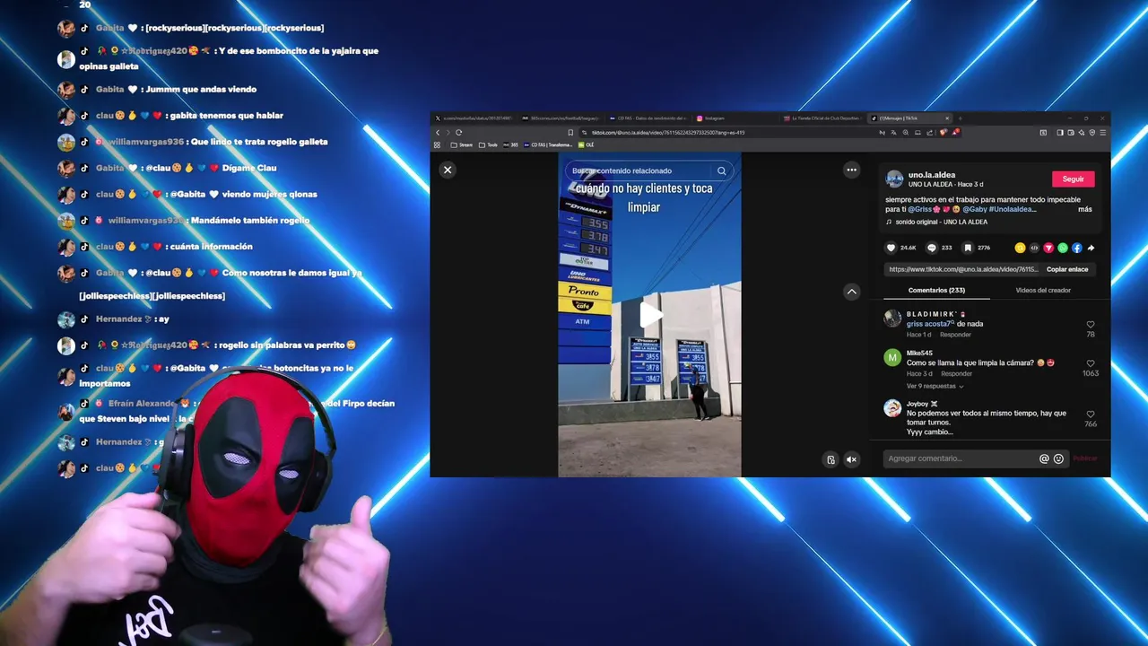Click the embed code icon
Screen dimensions: 1148x646
(x=1034, y=248)
